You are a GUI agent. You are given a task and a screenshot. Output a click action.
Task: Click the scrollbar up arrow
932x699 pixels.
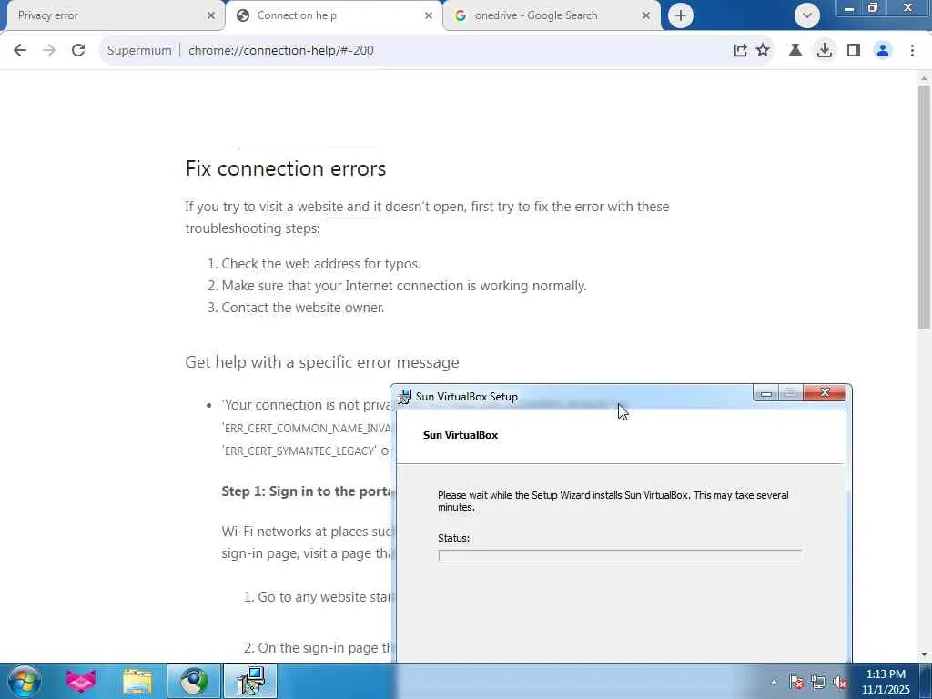click(x=924, y=78)
